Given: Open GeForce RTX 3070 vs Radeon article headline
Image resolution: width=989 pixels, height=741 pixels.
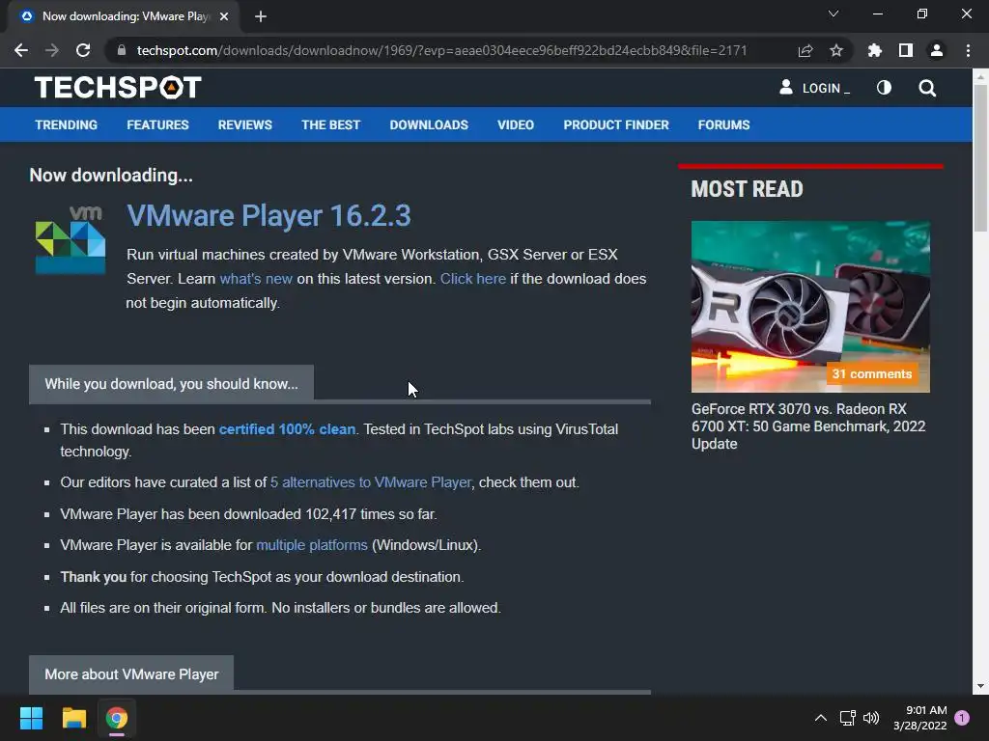Looking at the screenshot, I should 808,425.
